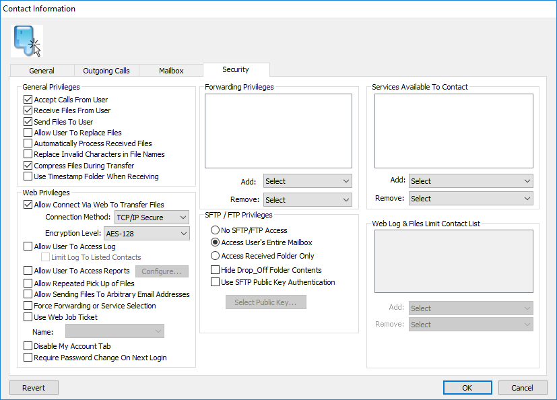Check Hide Drop_Off Folder Contents
Viewport: 557px width, 400px height.
coord(215,271)
